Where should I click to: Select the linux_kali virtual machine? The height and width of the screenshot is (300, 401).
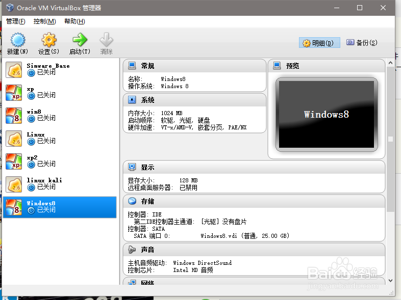(x=60, y=184)
